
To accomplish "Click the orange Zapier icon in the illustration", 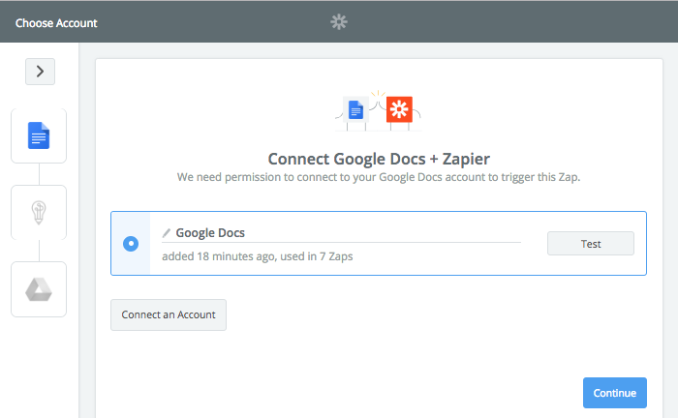I will coord(399,109).
